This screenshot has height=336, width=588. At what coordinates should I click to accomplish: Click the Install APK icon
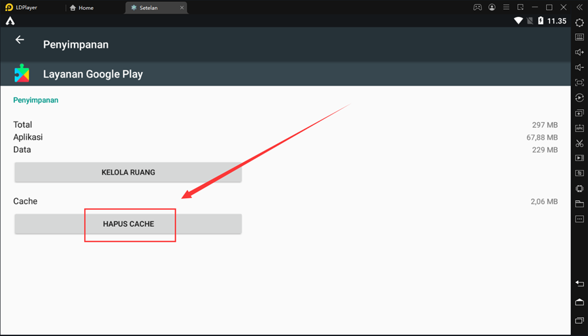coord(580,128)
